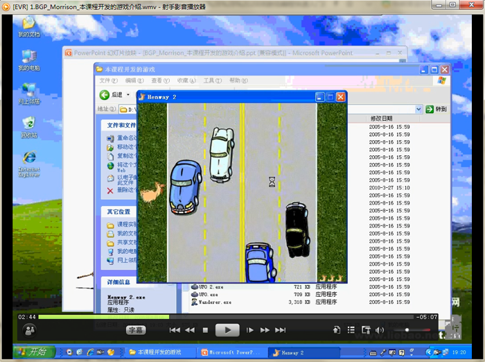
Task: Click the fast forward icon
Action: 264,330
